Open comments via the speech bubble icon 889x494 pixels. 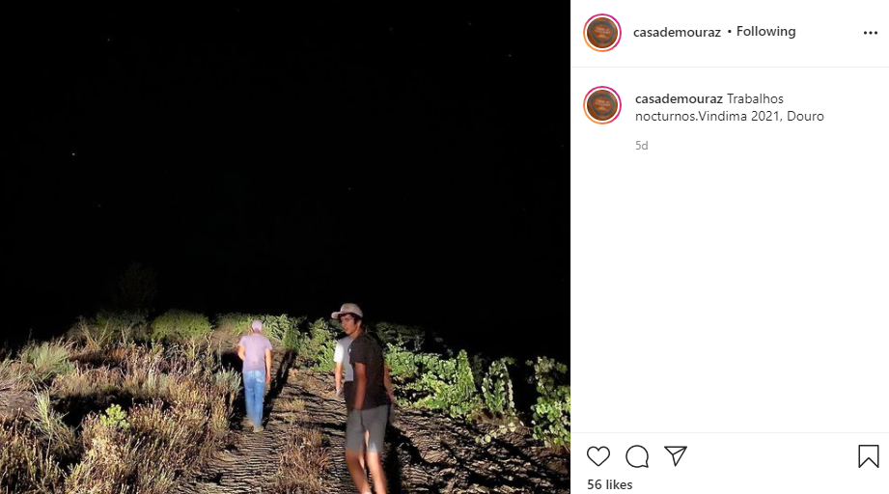pyautogui.click(x=637, y=456)
